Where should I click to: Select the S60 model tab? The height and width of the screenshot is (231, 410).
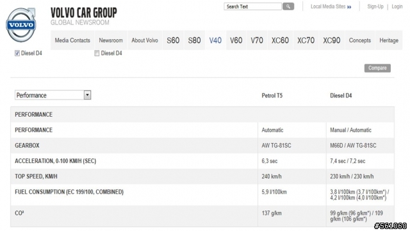173,40
